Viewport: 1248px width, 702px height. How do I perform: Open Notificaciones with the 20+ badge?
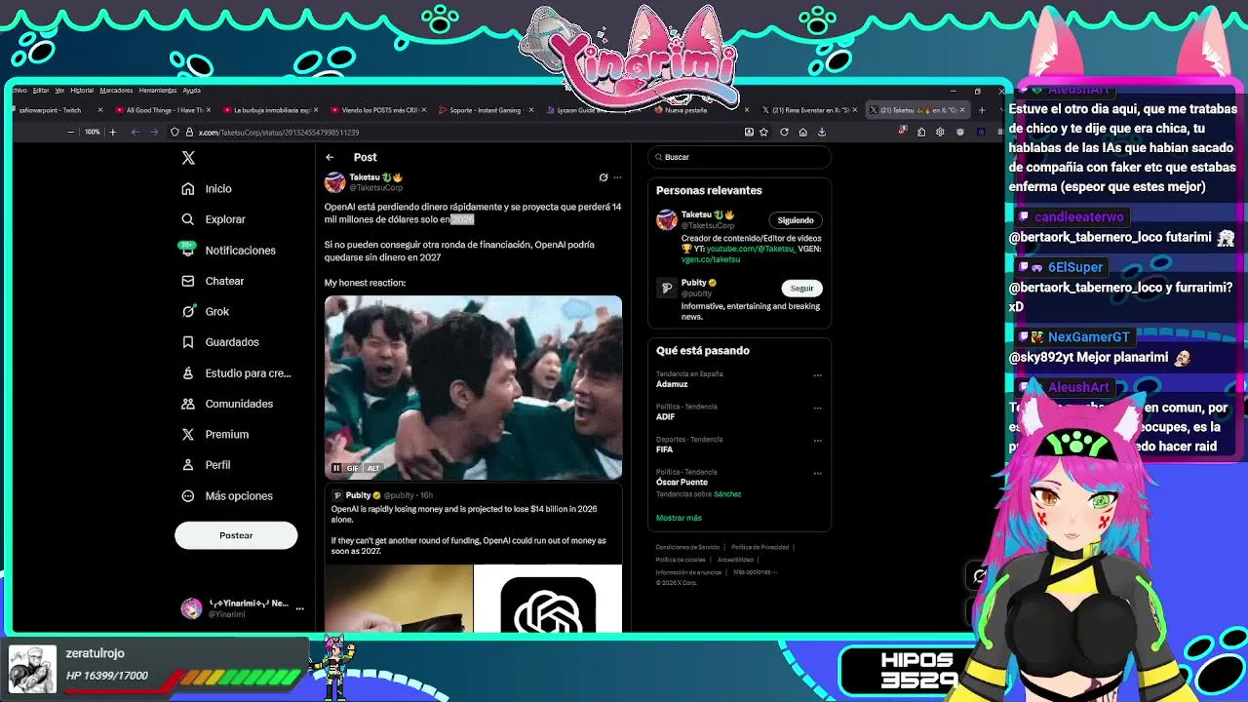(229, 251)
